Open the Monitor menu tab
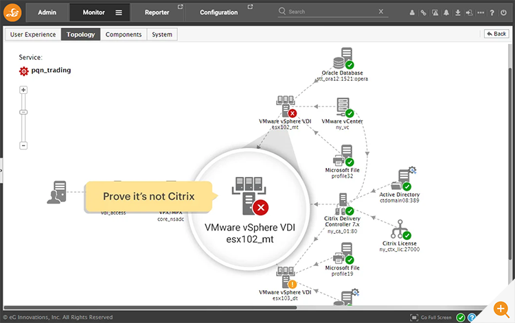Screen dimensions: 515x323 pyautogui.click(x=93, y=12)
